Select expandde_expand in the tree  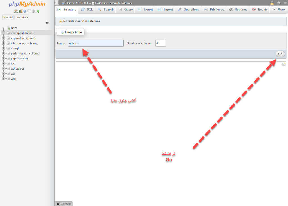[23, 38]
